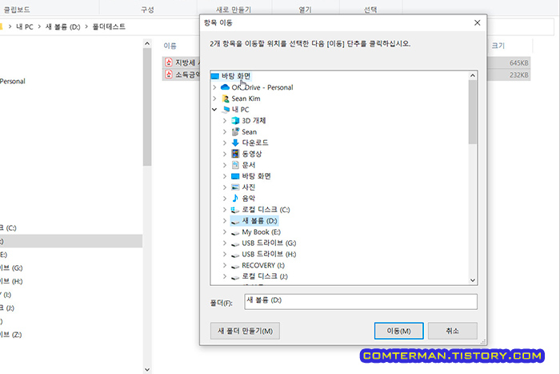Expand the 3D 개체 folder node
560x374 pixels.
[225, 121]
